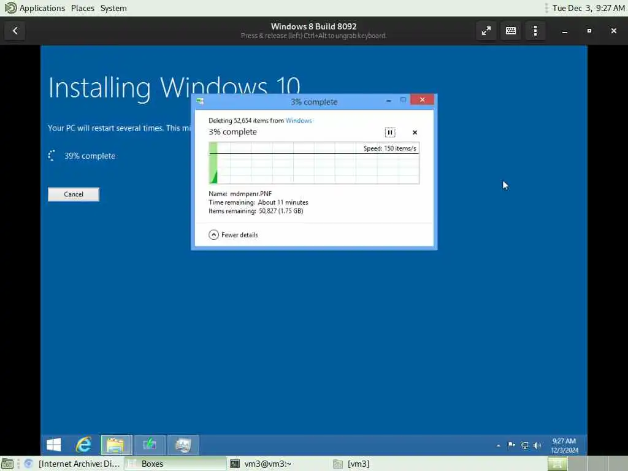Toggle fullscreen in Boxes header
The image size is (628, 471).
pos(486,31)
